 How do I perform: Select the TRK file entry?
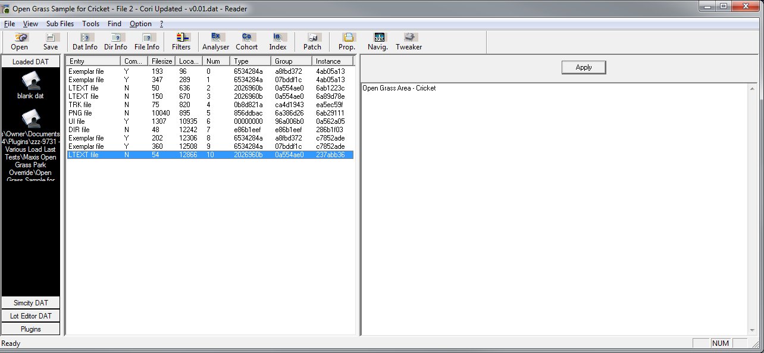coord(210,105)
